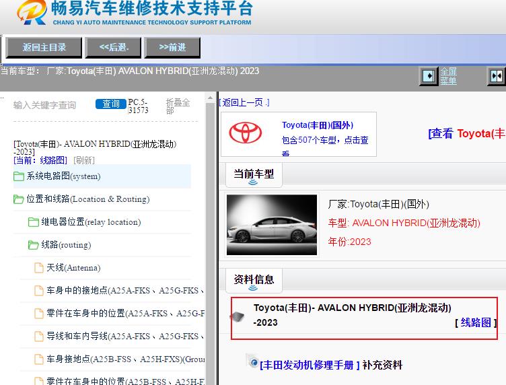Click the 当前车型 header bar text

254,174
